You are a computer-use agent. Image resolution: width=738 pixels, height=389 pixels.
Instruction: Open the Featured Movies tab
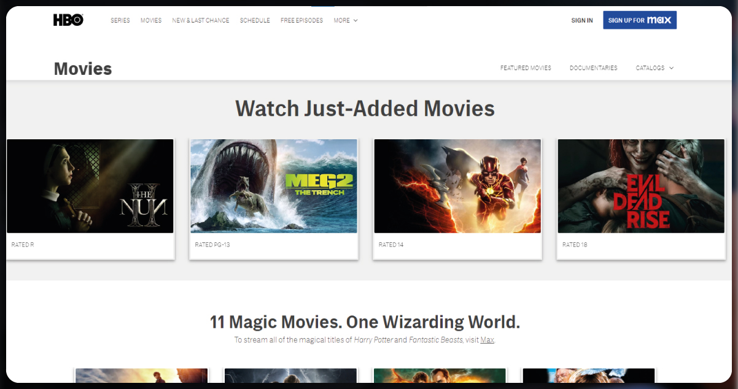[x=526, y=68]
